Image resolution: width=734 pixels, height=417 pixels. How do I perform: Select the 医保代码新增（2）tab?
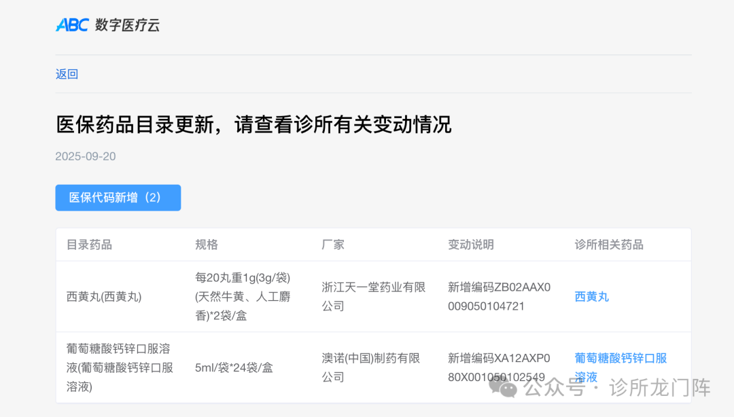pyautogui.click(x=118, y=198)
